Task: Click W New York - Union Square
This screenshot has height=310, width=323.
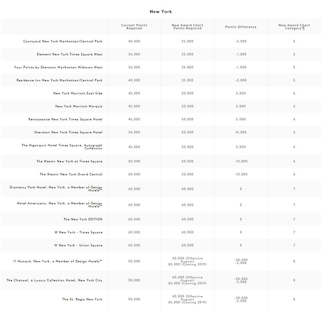Action: point(78,245)
